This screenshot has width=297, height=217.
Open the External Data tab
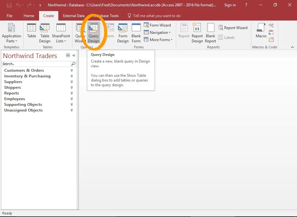74,16
